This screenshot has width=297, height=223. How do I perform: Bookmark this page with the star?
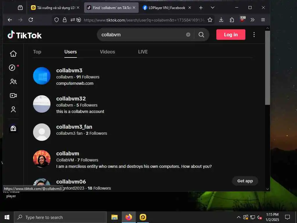[x=210, y=20]
